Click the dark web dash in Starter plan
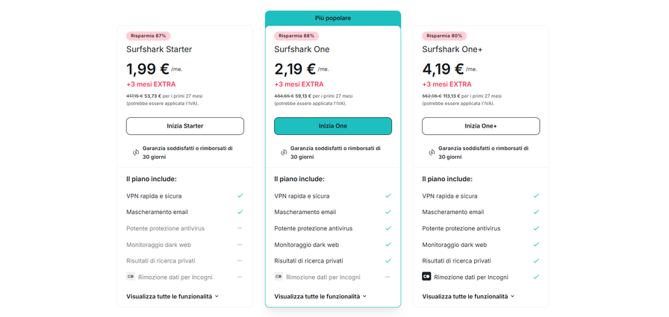The width and height of the screenshot is (669, 317). (240, 245)
